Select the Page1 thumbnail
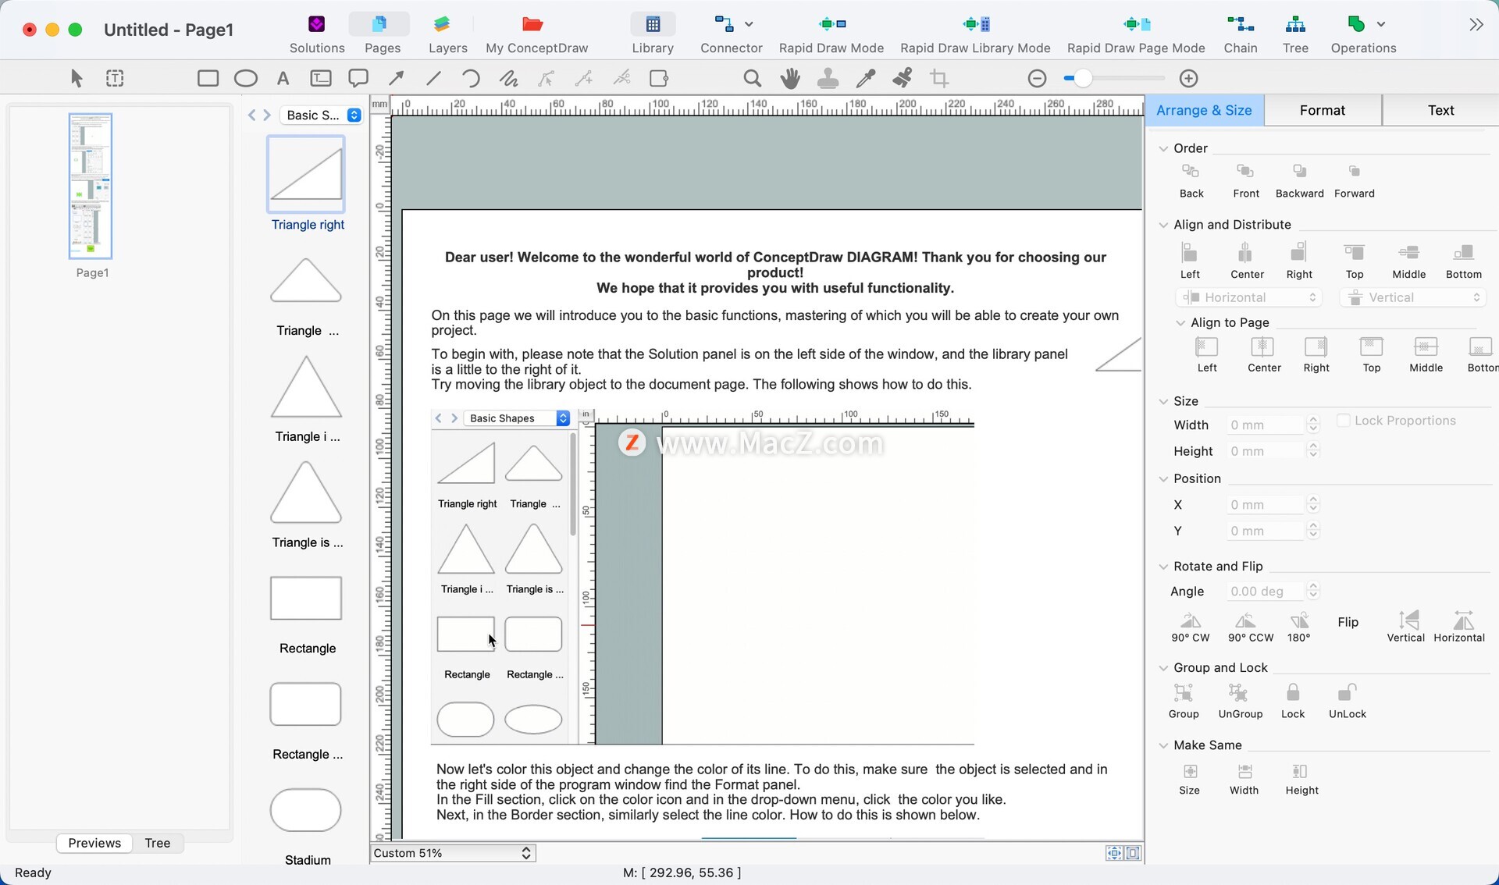This screenshot has height=885, width=1499. pos(91,186)
